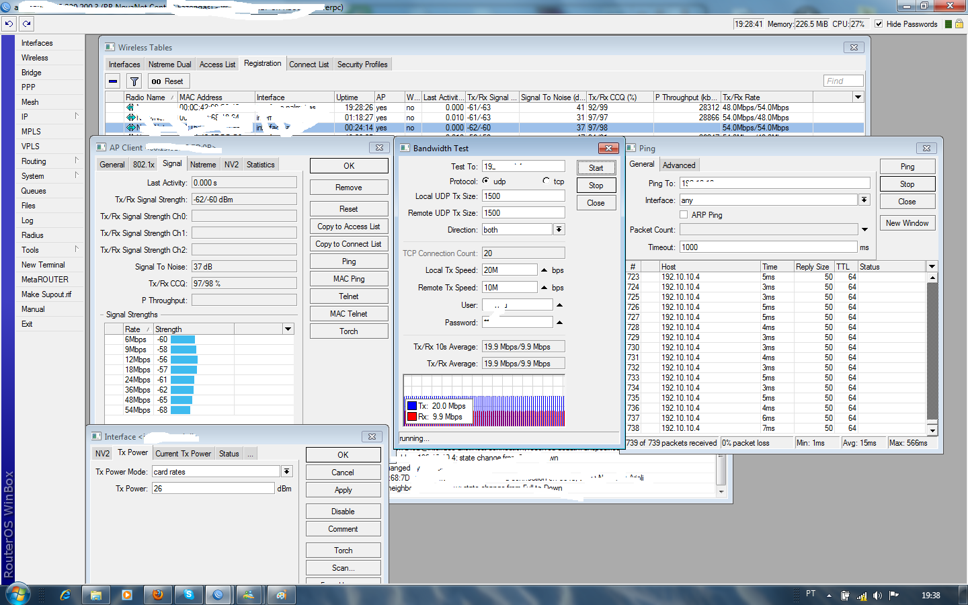
Task: Click New Window in the Ping dialog
Action: pos(907,223)
